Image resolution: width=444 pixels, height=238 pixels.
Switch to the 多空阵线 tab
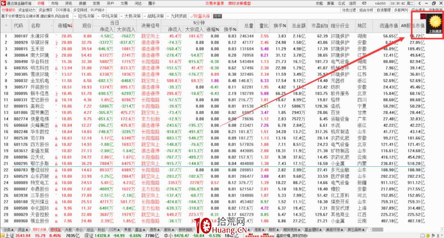pos(81,10)
